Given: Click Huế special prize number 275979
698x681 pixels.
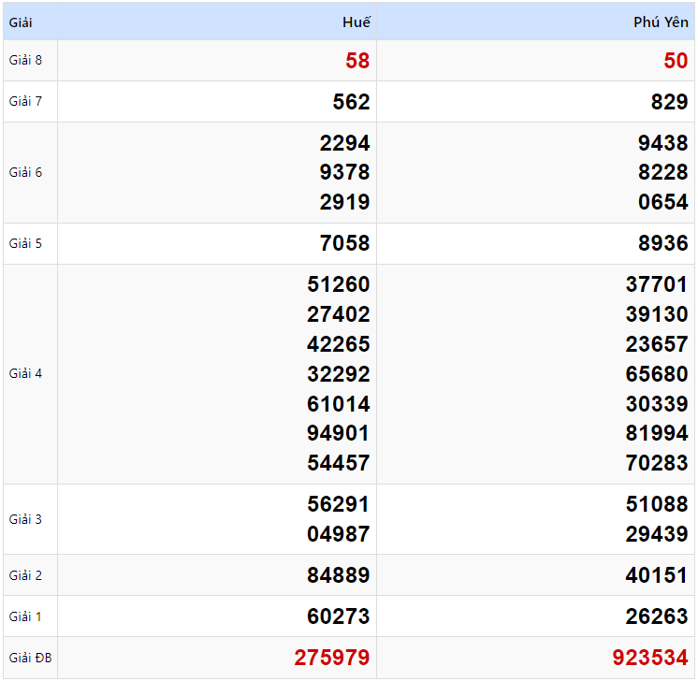Looking at the screenshot, I should (x=332, y=659).
